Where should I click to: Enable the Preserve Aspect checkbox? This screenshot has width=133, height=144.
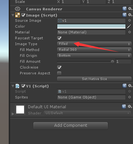(x=59, y=73)
